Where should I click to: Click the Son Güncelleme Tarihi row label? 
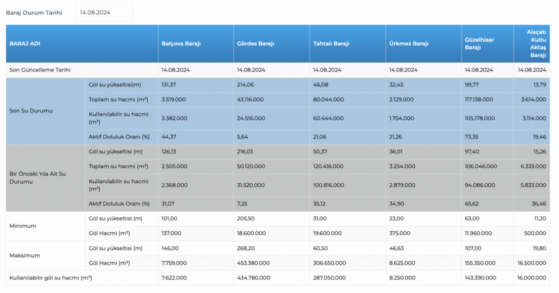point(40,70)
